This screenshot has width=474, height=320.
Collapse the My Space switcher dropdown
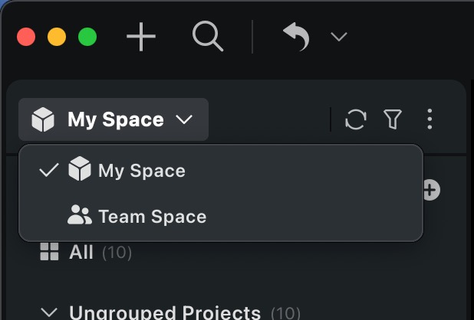tap(114, 119)
